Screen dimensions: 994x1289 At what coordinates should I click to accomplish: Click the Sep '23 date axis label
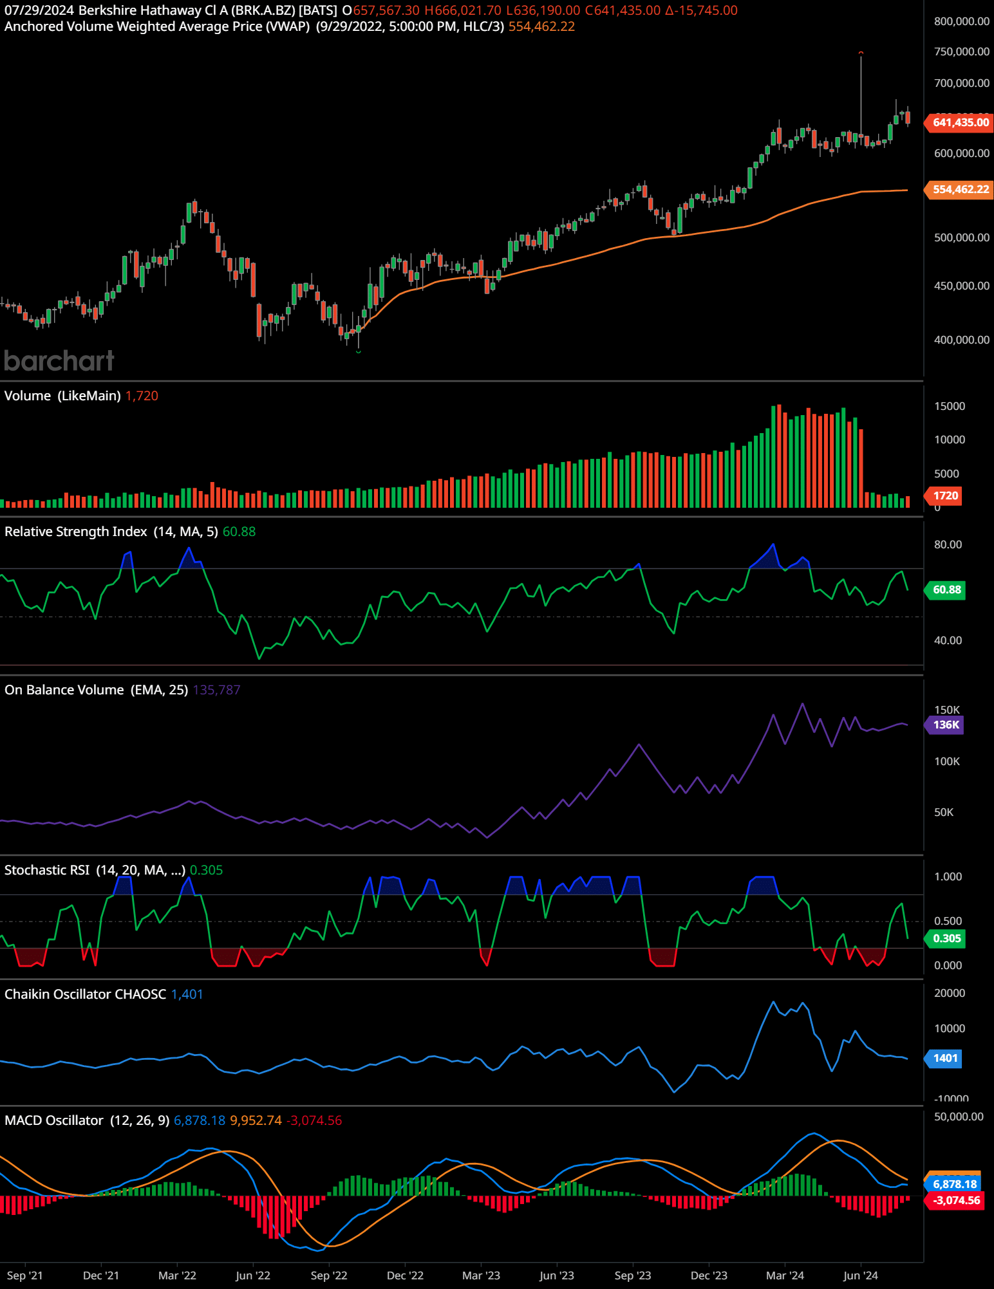633,1275
